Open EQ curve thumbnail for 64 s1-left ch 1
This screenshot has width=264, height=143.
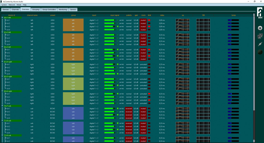pyautogui.click(x=183, y=20)
